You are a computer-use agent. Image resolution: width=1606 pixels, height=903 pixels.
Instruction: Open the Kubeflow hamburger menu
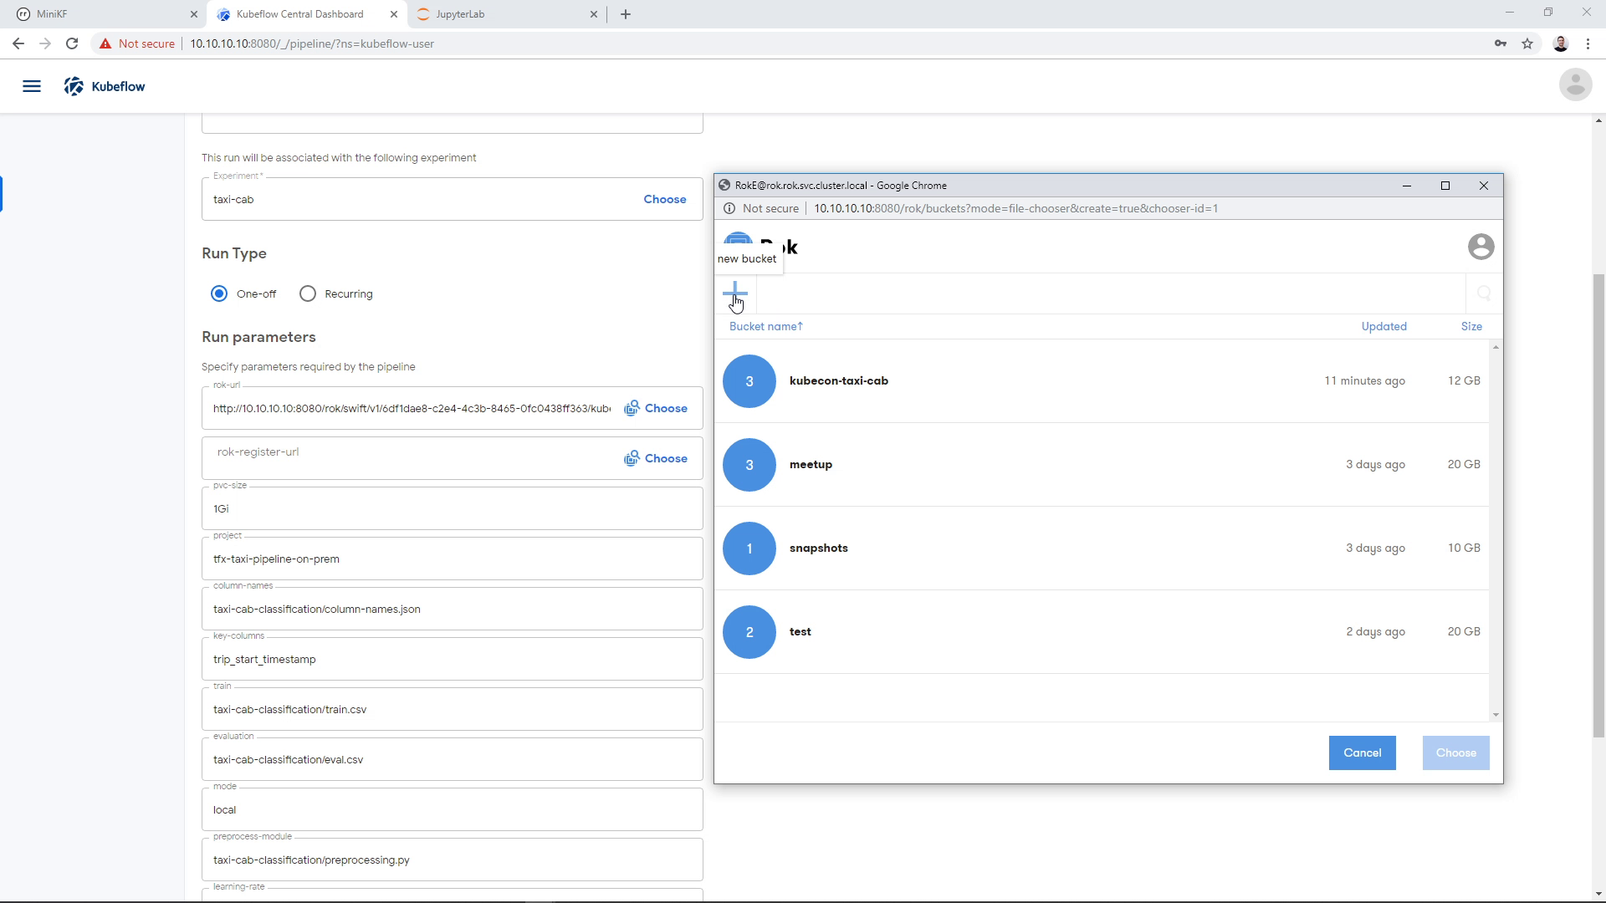pos(32,86)
